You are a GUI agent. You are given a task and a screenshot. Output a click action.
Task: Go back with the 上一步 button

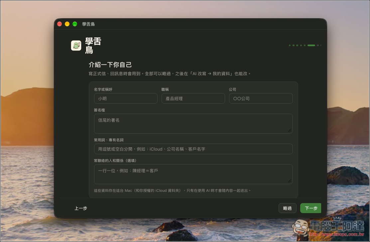tap(81, 208)
